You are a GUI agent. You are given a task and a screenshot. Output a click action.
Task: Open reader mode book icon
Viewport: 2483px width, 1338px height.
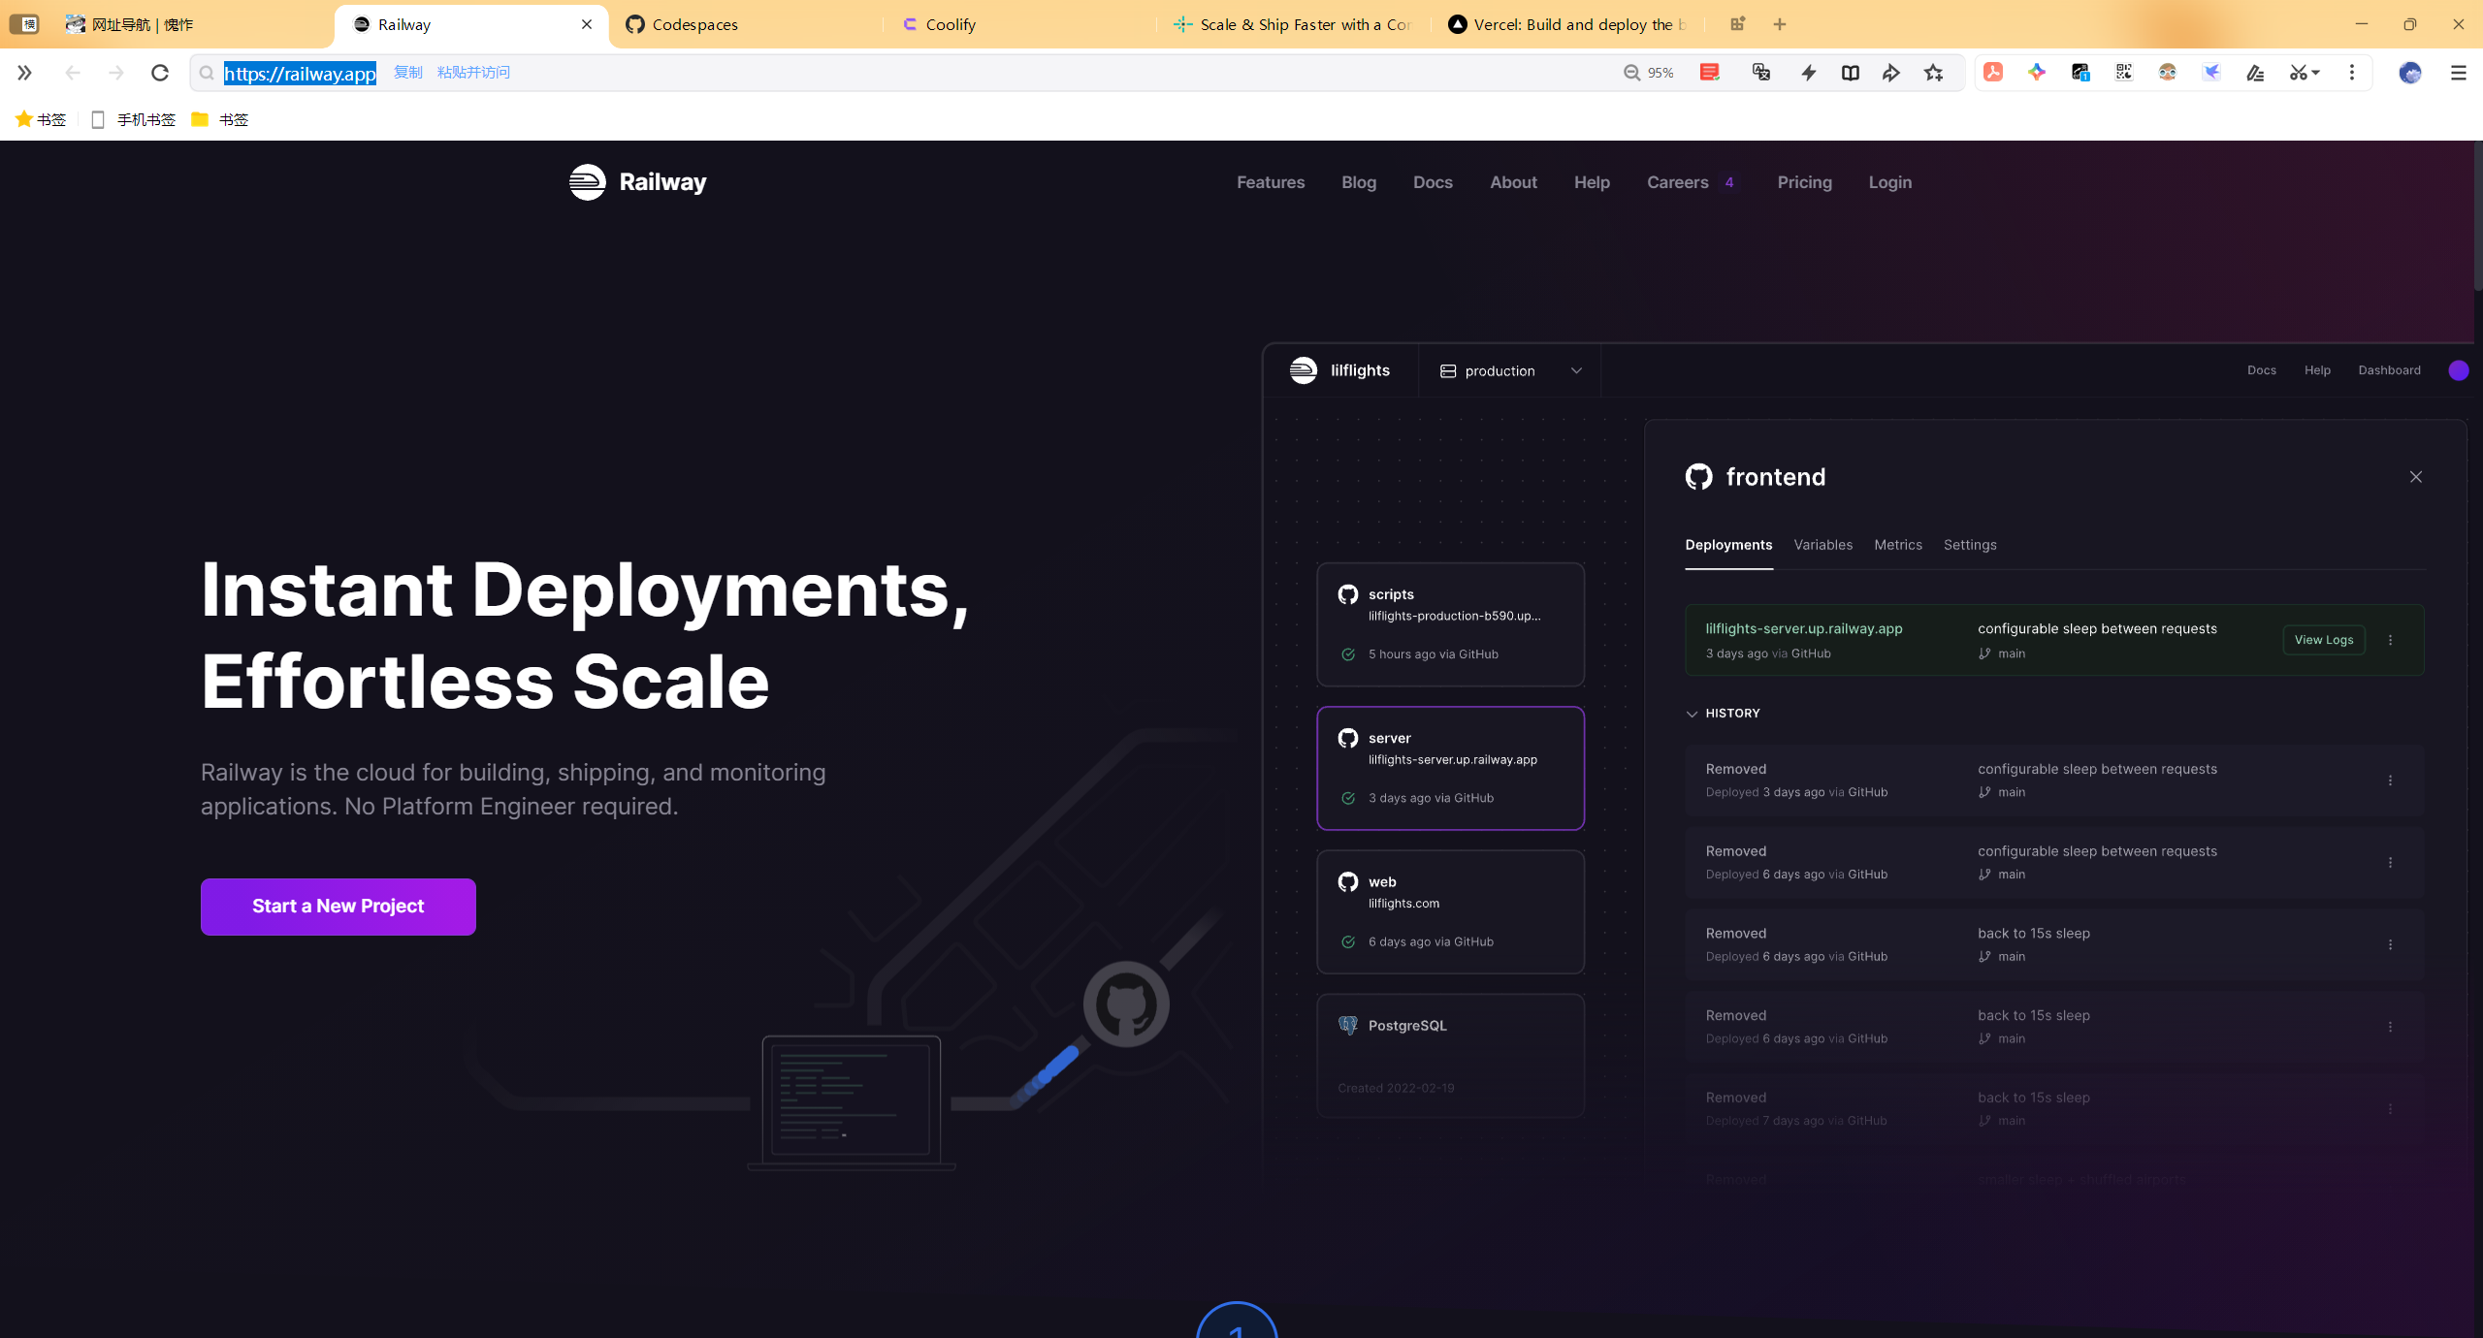pos(1851,73)
